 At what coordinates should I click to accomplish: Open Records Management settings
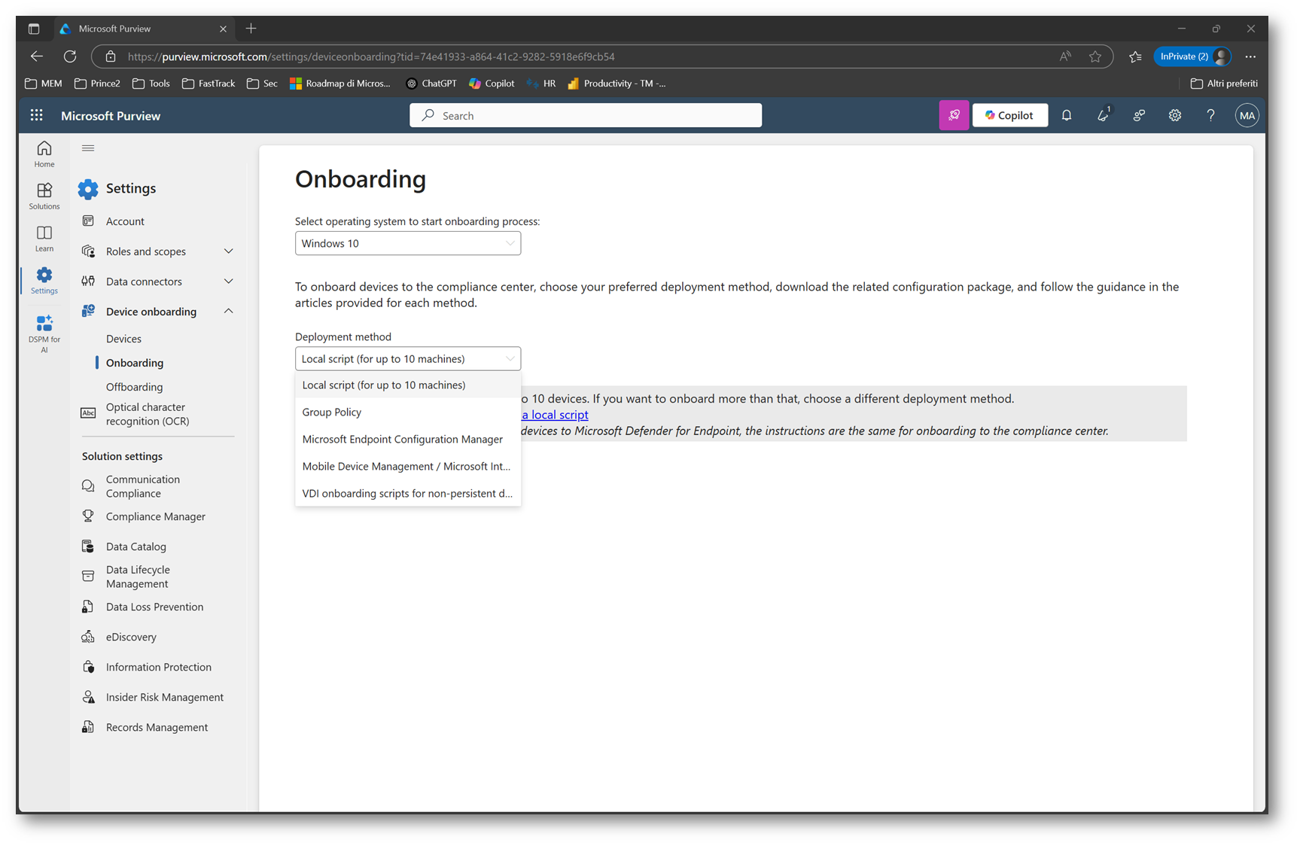click(157, 727)
